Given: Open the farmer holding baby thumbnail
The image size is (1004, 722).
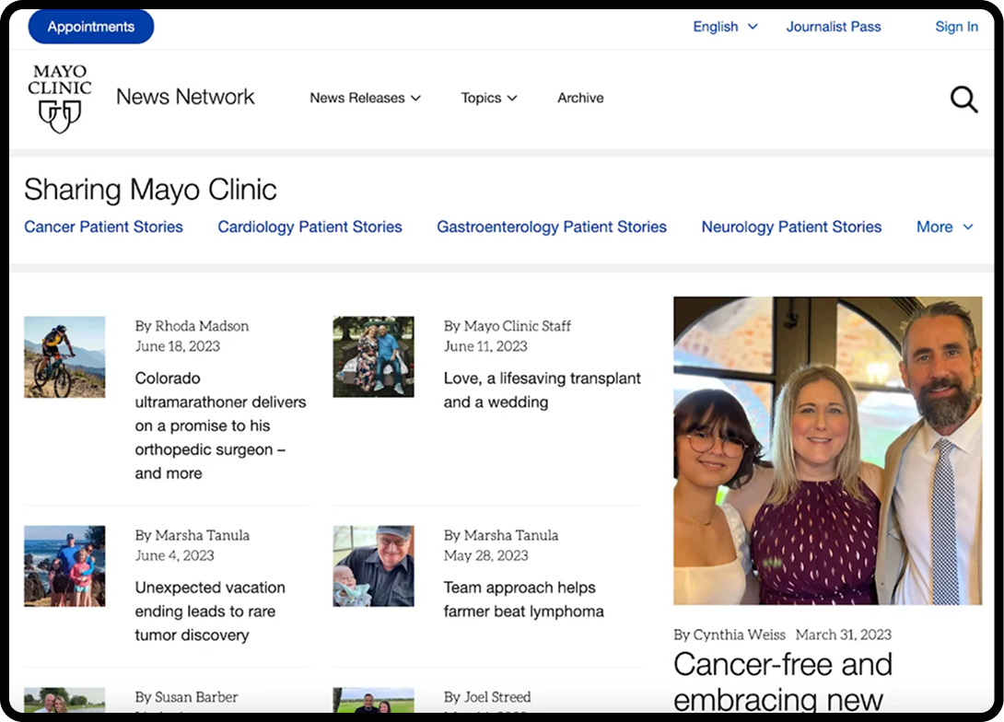Looking at the screenshot, I should pos(373,565).
